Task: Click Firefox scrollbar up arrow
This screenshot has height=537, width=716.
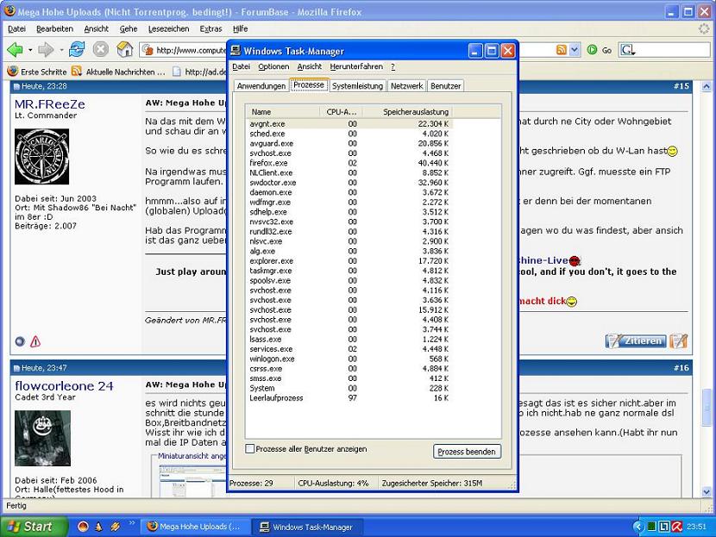Action: click(707, 86)
